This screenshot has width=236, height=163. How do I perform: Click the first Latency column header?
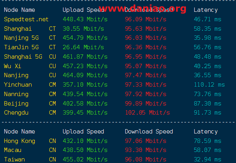206,10
